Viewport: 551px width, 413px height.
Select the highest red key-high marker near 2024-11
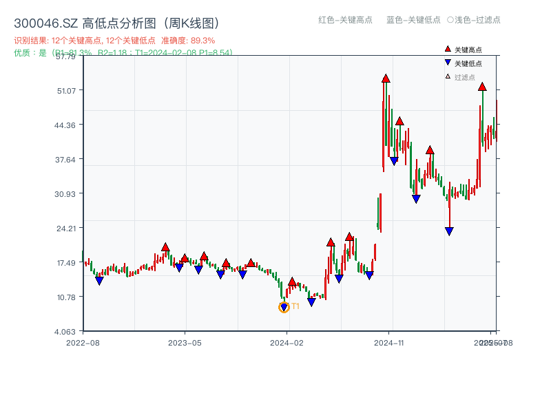click(386, 78)
